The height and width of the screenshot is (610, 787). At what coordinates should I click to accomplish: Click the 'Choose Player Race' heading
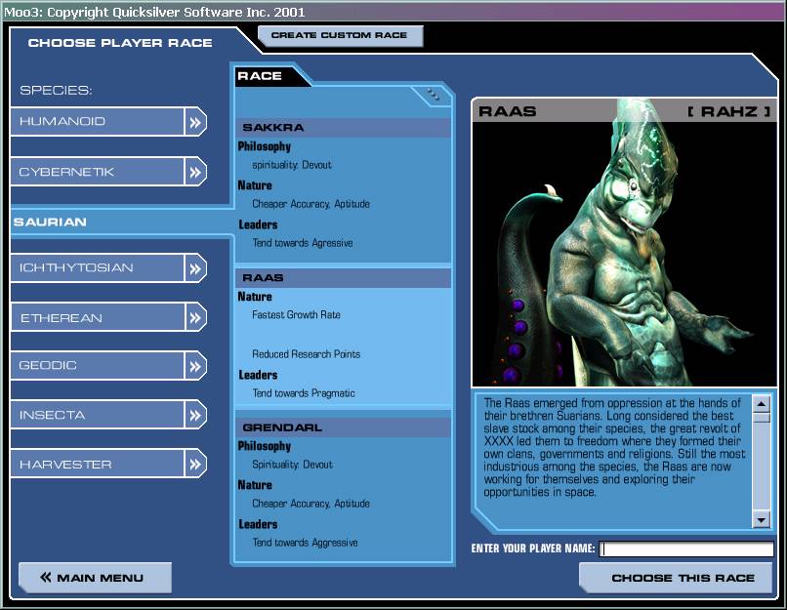tap(120, 43)
